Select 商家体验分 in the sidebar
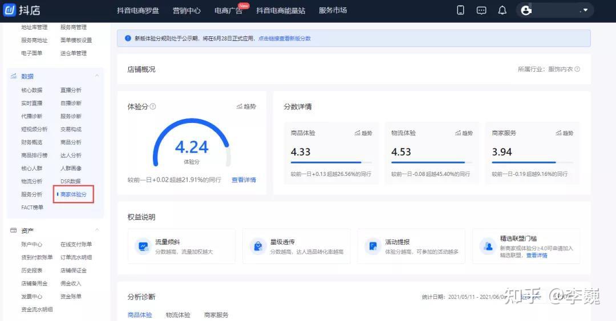 74,195
